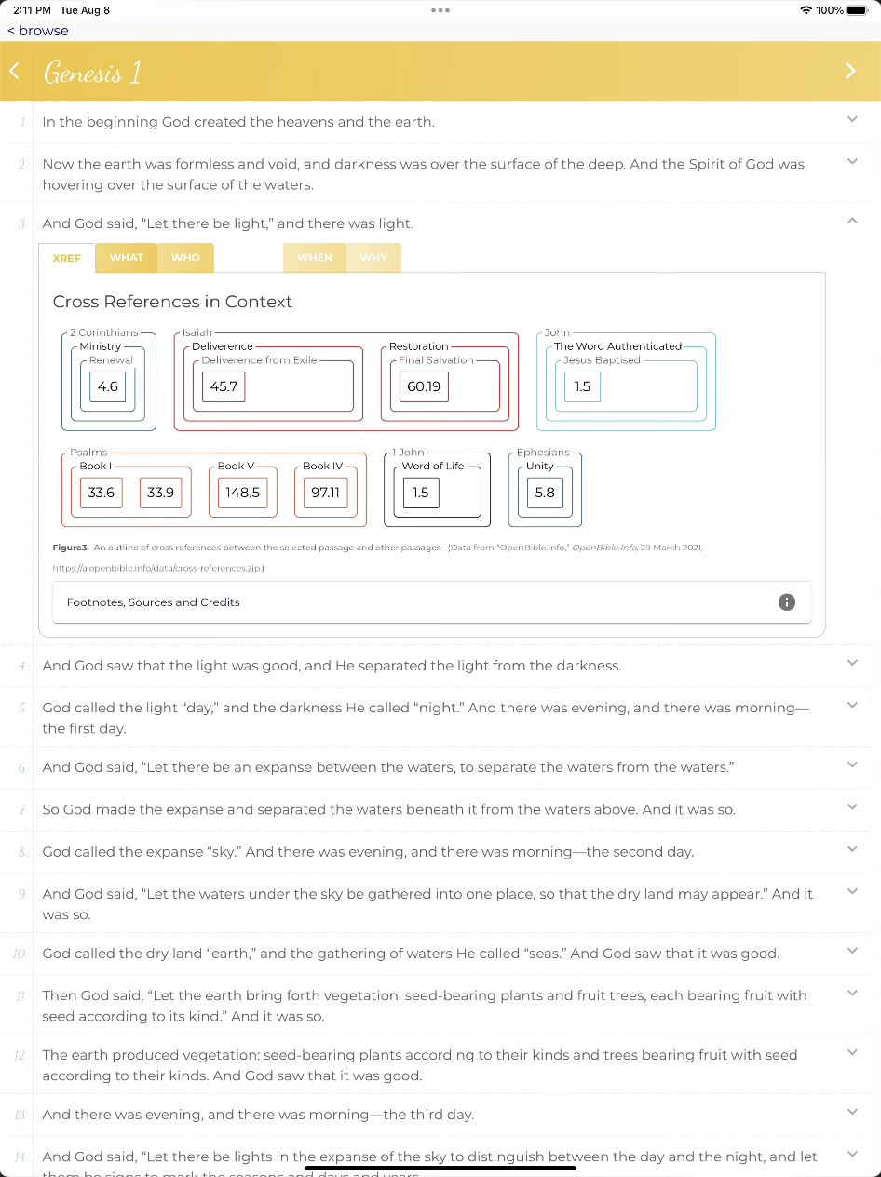881x1177 pixels.
Task: Open the Isaiah 60.19 cross reference
Action: (424, 386)
